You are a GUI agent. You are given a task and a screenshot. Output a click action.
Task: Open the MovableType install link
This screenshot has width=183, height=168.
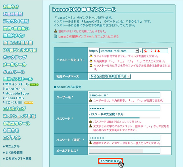pos(17,93)
